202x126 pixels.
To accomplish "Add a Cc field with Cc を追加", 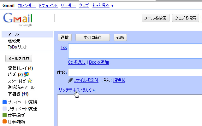I will [x=77, y=62].
